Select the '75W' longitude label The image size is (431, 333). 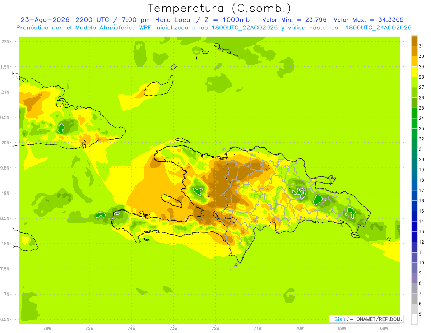click(89, 328)
